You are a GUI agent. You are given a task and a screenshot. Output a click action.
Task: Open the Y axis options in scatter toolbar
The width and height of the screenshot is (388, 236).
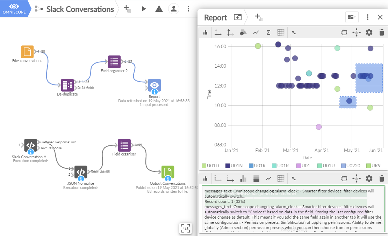[x=230, y=32]
